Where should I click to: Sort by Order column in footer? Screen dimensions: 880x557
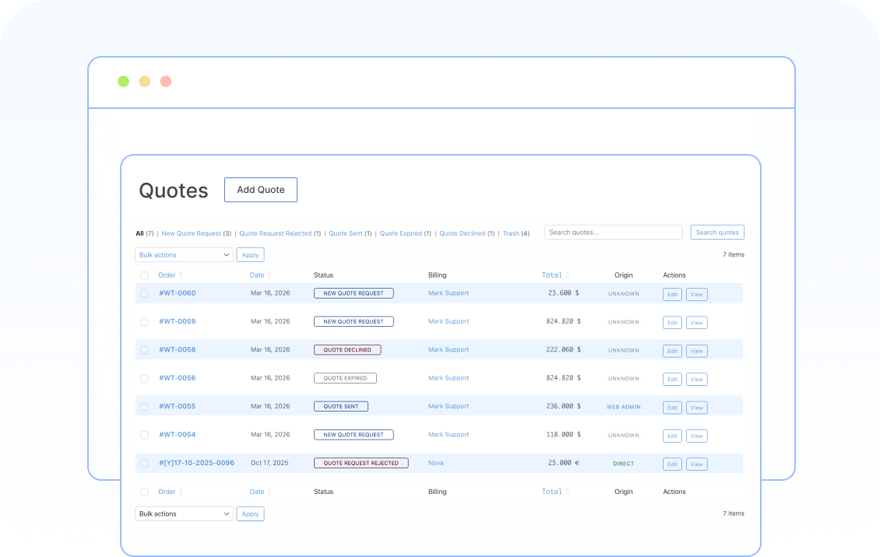point(170,492)
